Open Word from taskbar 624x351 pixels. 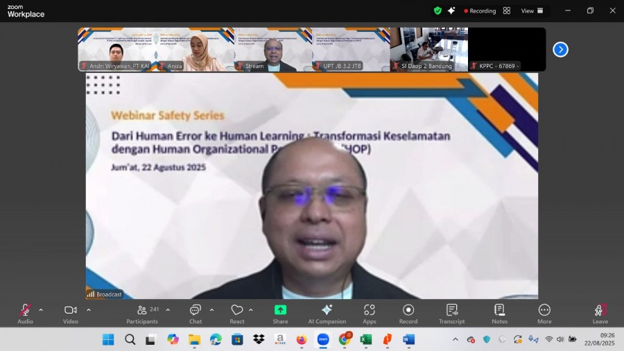coord(408,339)
